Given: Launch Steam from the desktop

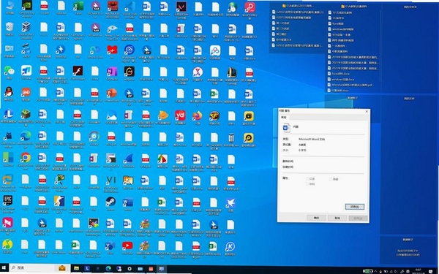Looking at the screenshot, I should pos(110,202).
